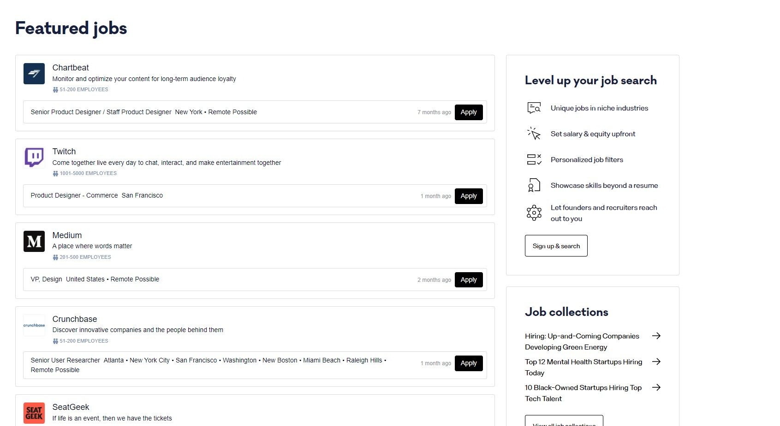
Task: Open the Chartbeat company name link
Action: pos(71,68)
